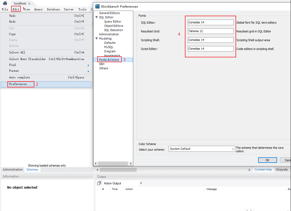291x211 pixels.
Task: Select Diagram under Modeling
Action: pyautogui.click(x=110, y=51)
